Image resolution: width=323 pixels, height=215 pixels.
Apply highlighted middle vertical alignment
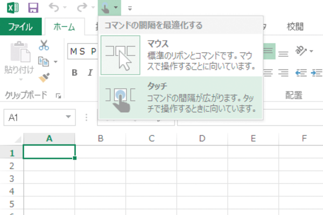point(269,51)
